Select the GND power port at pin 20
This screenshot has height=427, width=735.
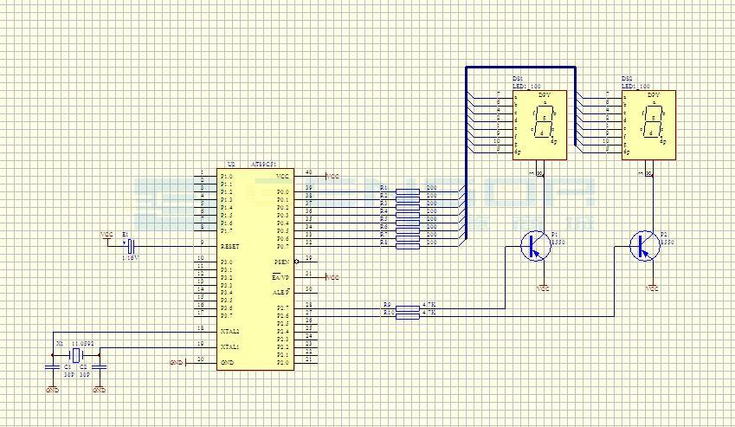pos(178,363)
